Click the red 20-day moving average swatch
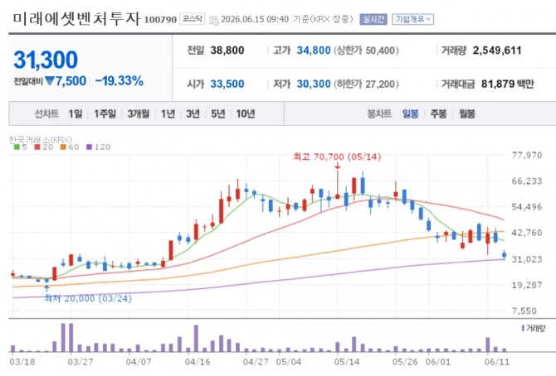The width and height of the screenshot is (556, 376). [x=37, y=147]
